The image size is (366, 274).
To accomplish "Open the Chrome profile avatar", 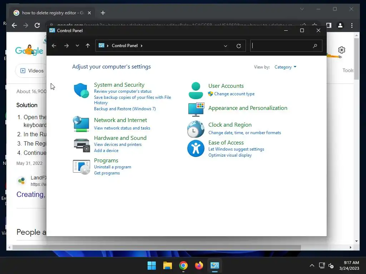I will pyautogui.click(x=340, y=25).
